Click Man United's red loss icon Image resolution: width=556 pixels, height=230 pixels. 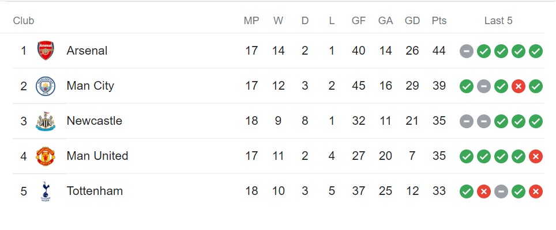[536, 156]
